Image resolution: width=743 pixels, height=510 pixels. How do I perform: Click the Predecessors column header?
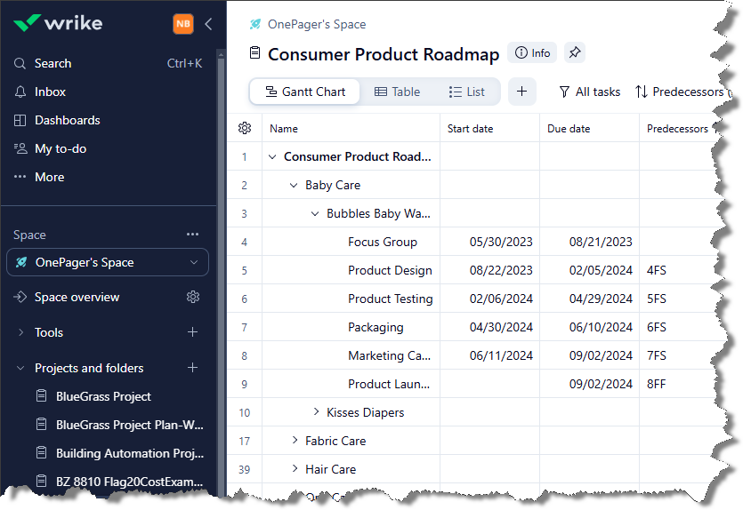pos(677,129)
